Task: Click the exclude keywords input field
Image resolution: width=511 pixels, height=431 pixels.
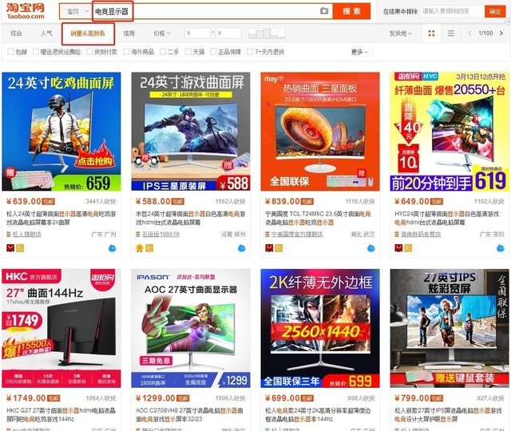Action: tap(453, 11)
